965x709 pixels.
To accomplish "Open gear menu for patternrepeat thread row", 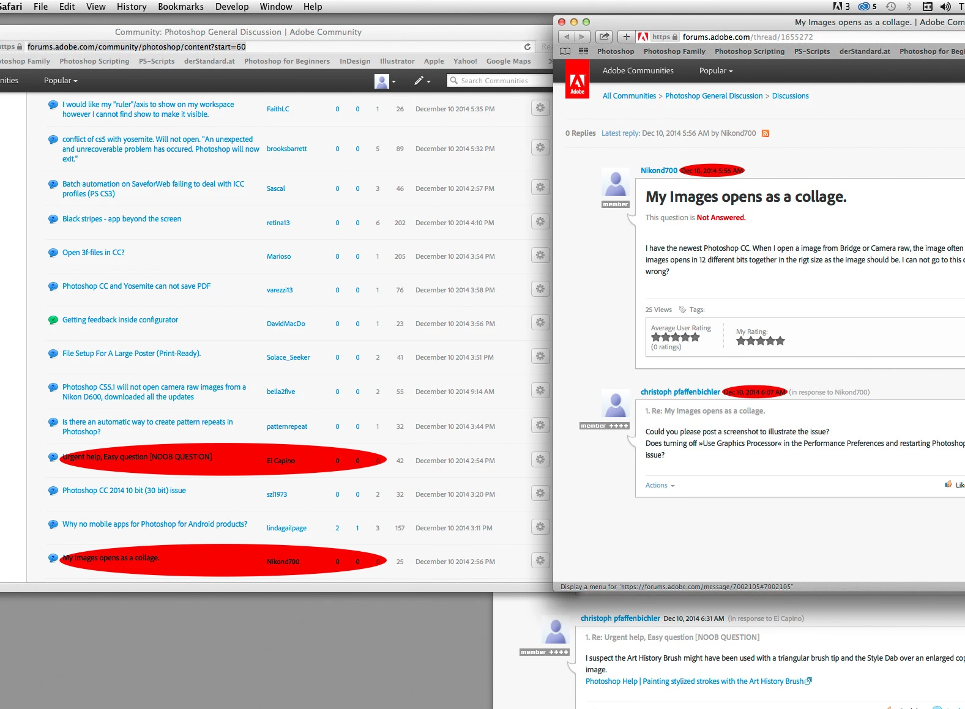I will [540, 426].
